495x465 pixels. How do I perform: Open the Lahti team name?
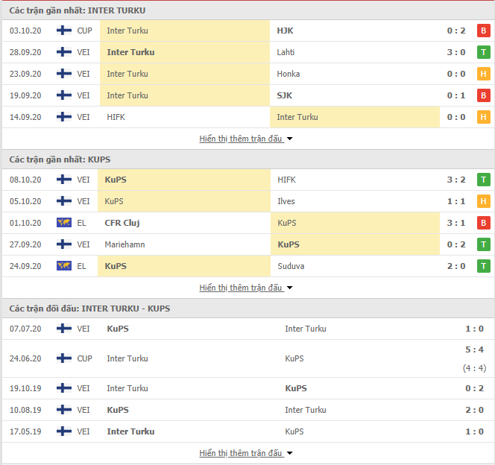(286, 52)
